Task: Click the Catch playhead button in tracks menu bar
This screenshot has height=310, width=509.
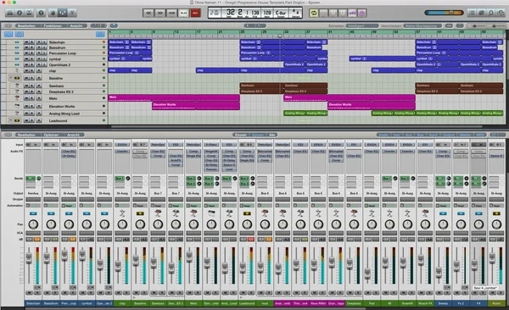Action: 114,25
